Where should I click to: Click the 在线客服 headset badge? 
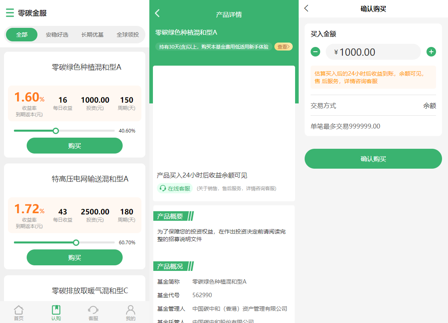pos(175,188)
